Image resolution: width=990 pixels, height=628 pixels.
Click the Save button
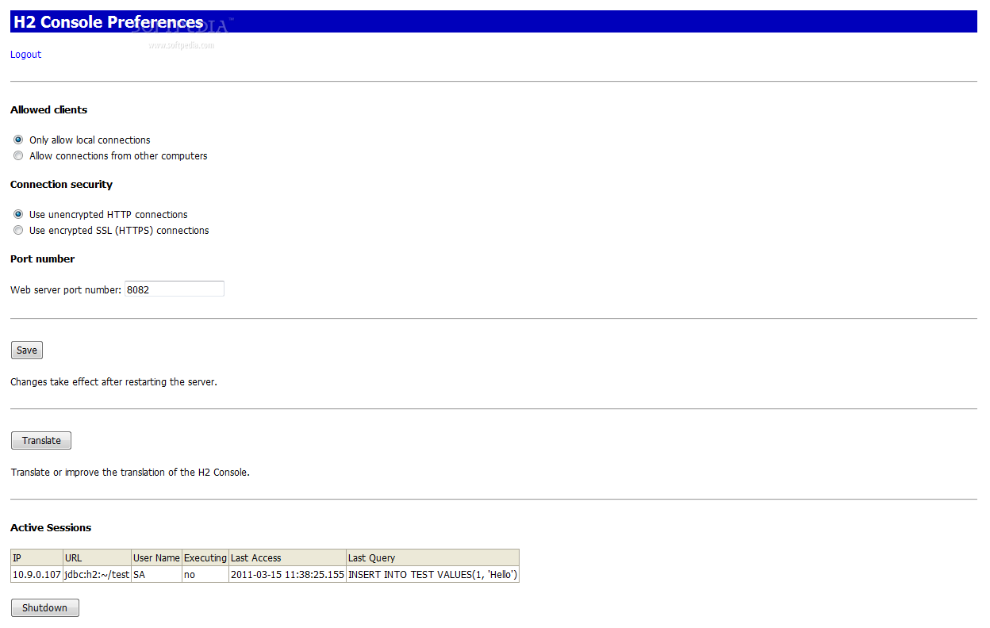pos(27,350)
